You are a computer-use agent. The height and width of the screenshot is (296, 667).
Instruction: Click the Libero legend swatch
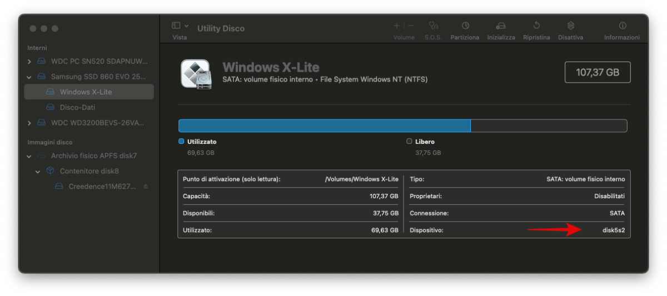click(x=409, y=142)
